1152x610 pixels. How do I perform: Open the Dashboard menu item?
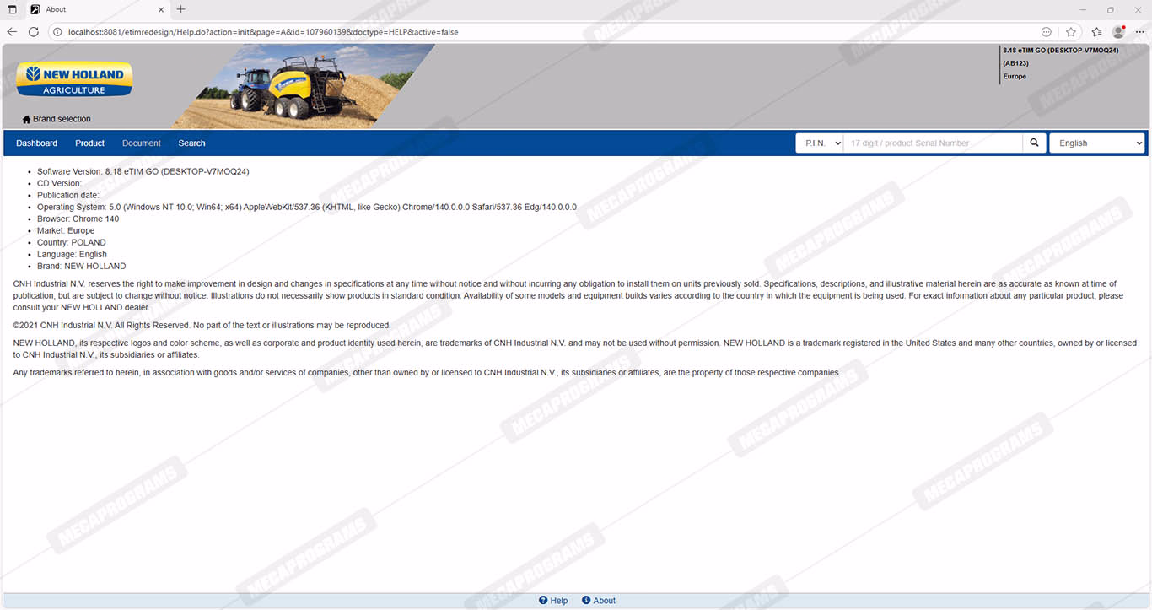[x=37, y=143]
